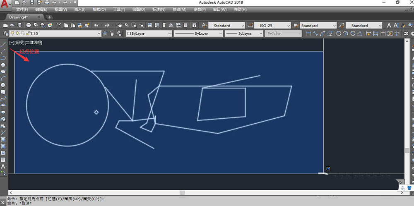Select the Arc tool
Viewport: 414px width, 206px height.
pos(3,78)
